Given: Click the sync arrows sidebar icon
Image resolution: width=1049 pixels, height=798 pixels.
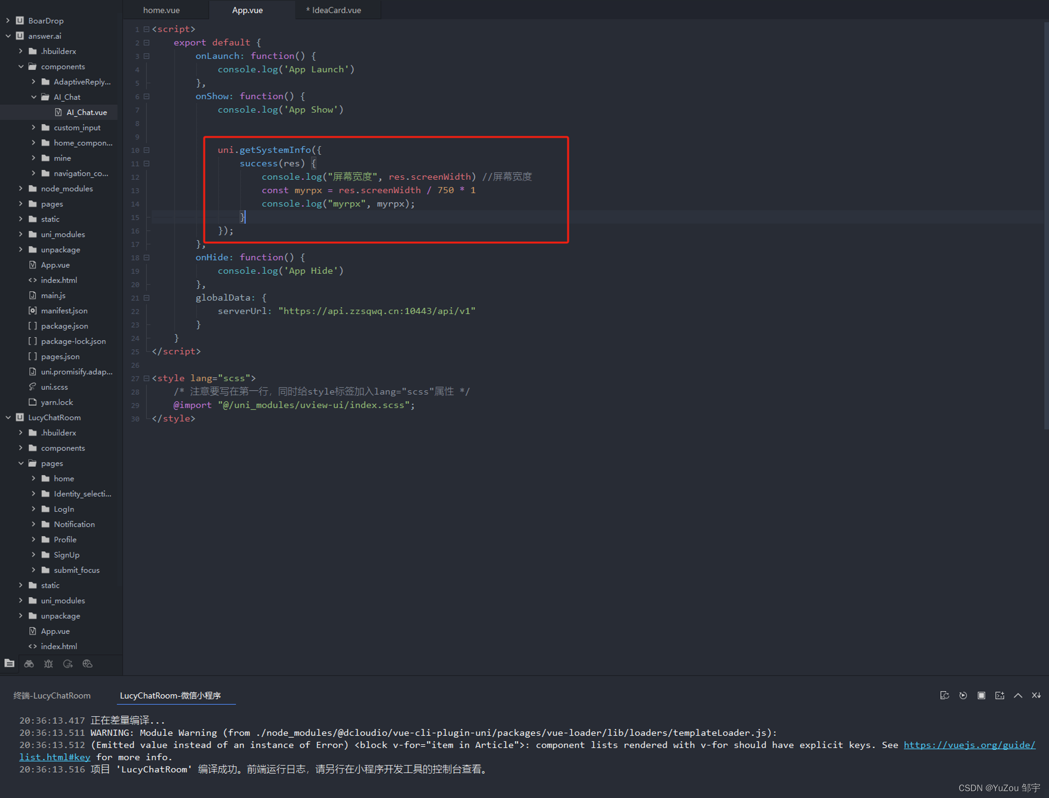Looking at the screenshot, I should click(68, 663).
